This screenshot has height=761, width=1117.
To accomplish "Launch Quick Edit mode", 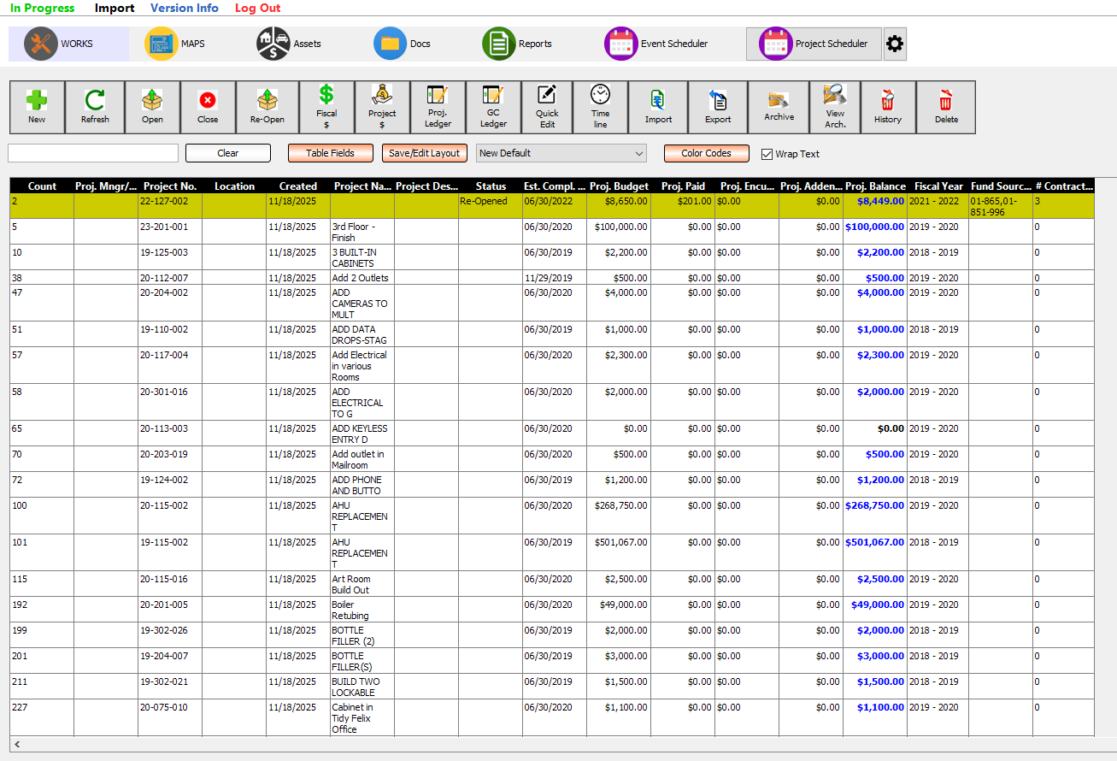I will click(546, 106).
